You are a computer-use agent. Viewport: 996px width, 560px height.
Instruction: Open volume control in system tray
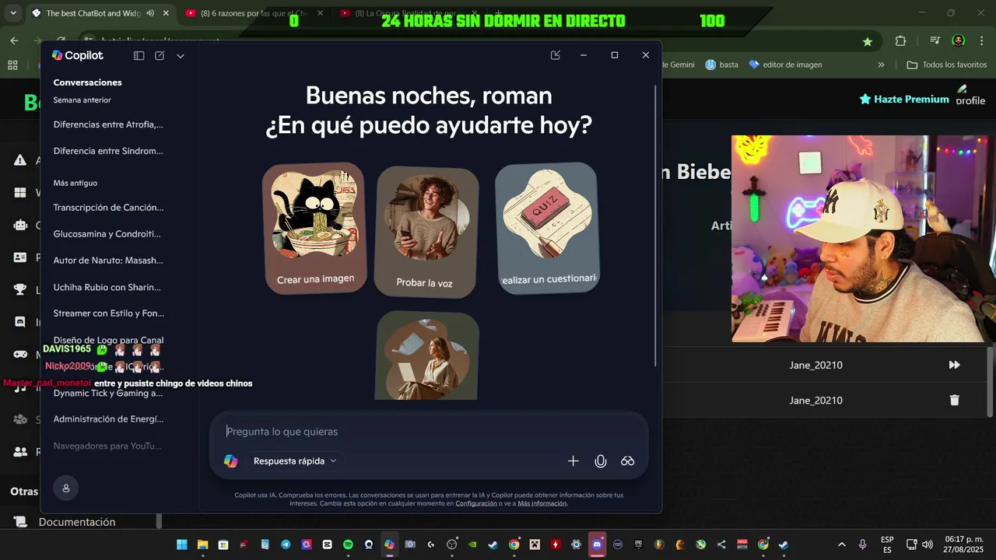tap(928, 544)
